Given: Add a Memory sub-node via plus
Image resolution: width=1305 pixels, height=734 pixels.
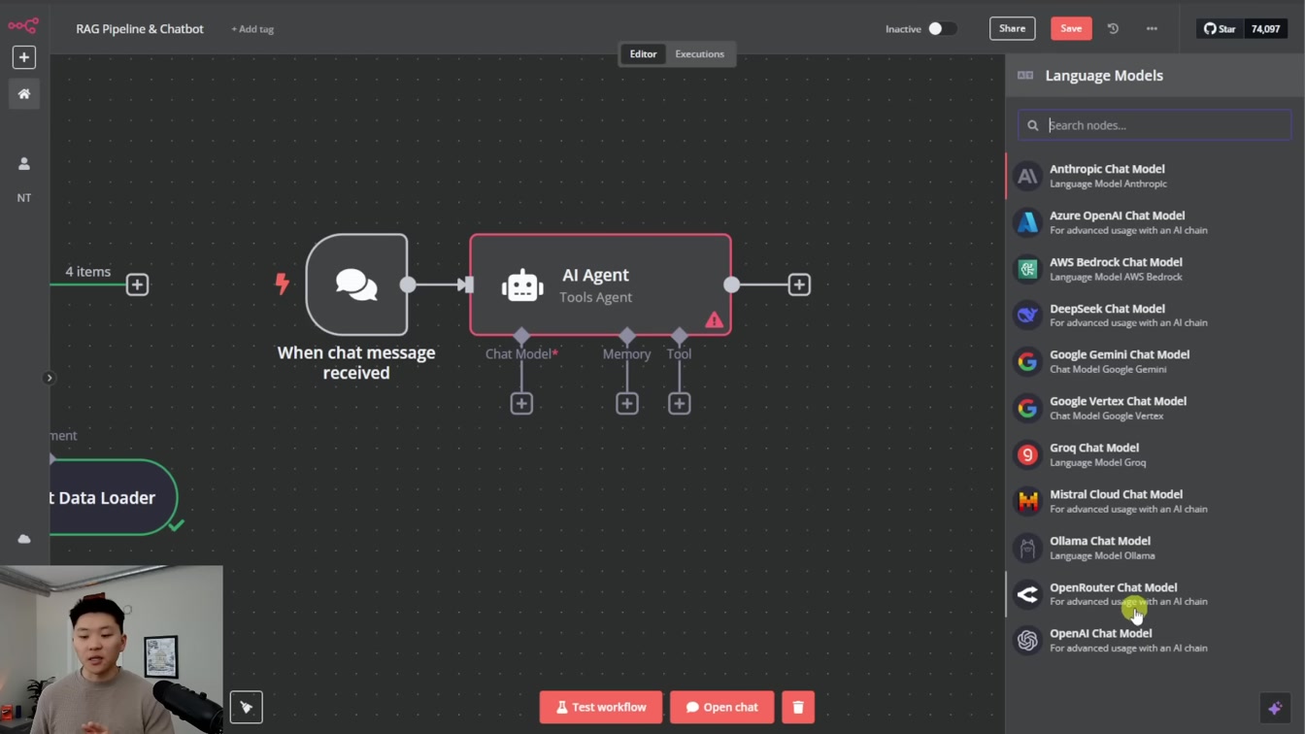Looking at the screenshot, I should [x=626, y=403].
